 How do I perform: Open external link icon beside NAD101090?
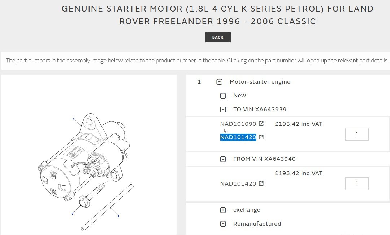tap(261, 124)
